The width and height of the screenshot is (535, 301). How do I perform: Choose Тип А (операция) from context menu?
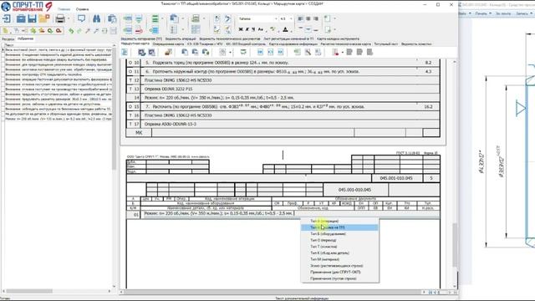click(x=339, y=221)
